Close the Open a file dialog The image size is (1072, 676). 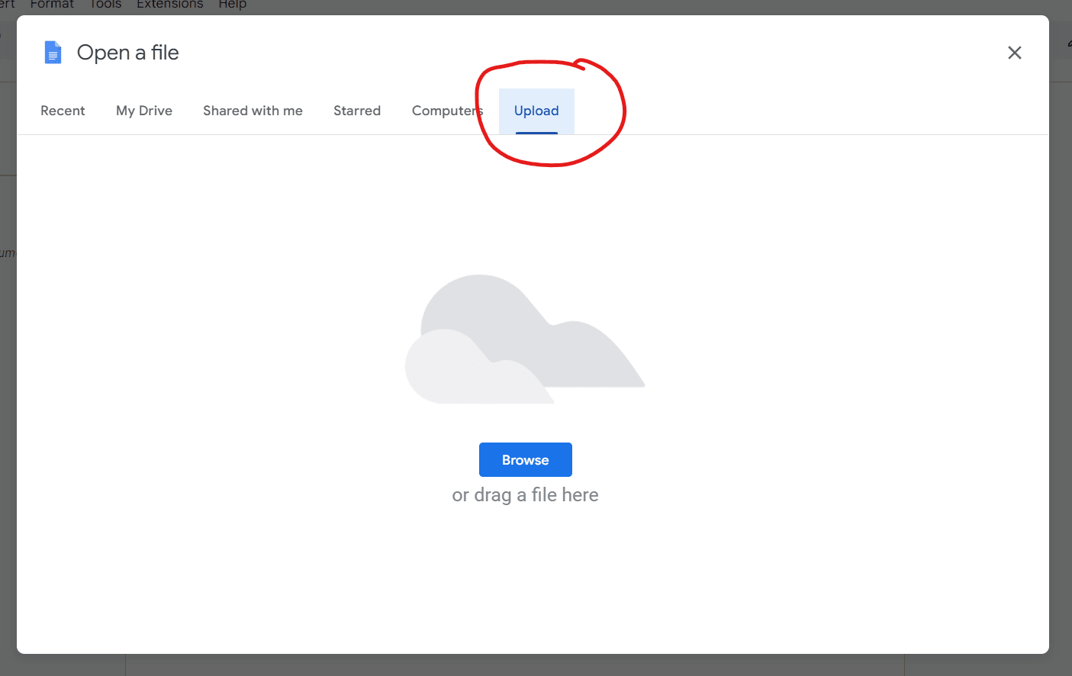(x=1015, y=53)
